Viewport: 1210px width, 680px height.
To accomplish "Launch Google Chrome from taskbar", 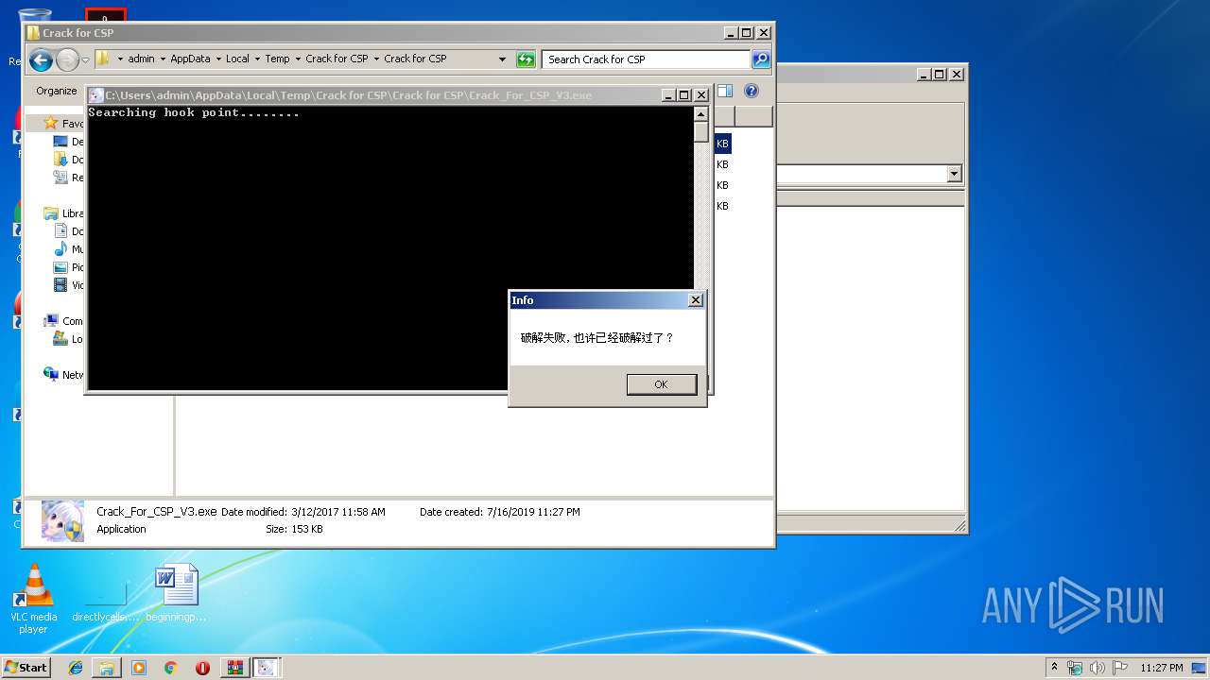I will tap(171, 668).
